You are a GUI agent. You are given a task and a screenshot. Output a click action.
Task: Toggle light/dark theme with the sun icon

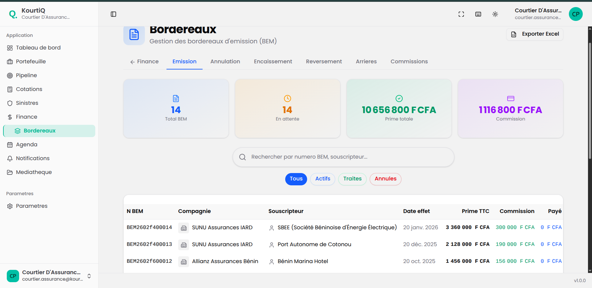click(x=495, y=14)
